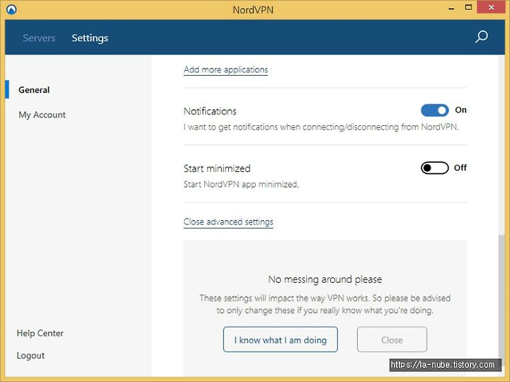Select the Settings tab
The height and width of the screenshot is (382, 510).
coord(90,38)
